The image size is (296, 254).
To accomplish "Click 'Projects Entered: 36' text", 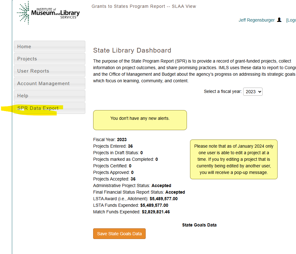I will point(113,146).
